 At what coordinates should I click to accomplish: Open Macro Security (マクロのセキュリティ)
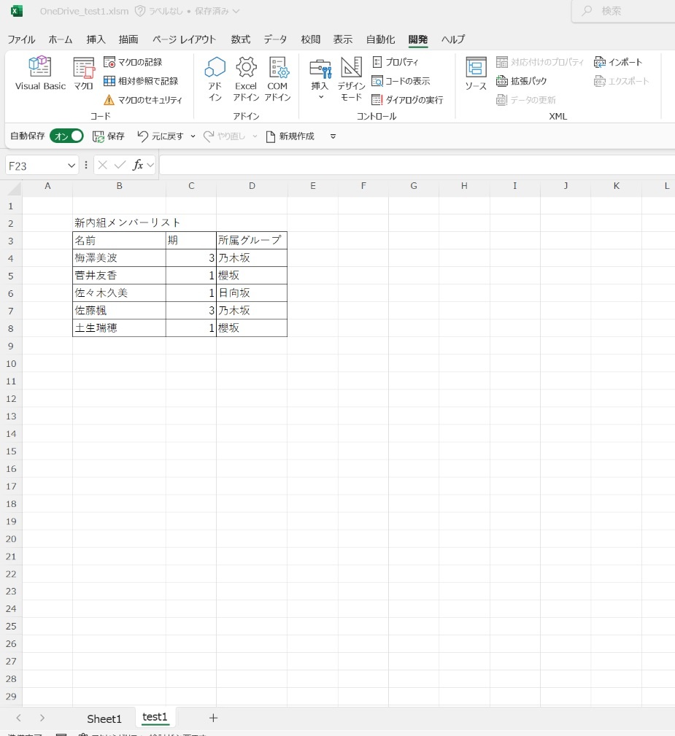pyautogui.click(x=143, y=99)
